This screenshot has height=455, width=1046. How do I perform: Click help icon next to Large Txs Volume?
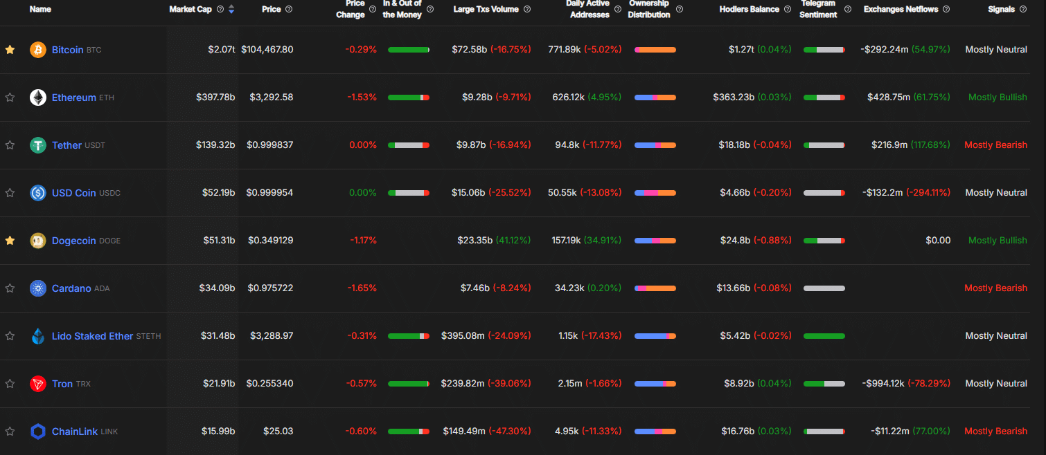(x=527, y=10)
